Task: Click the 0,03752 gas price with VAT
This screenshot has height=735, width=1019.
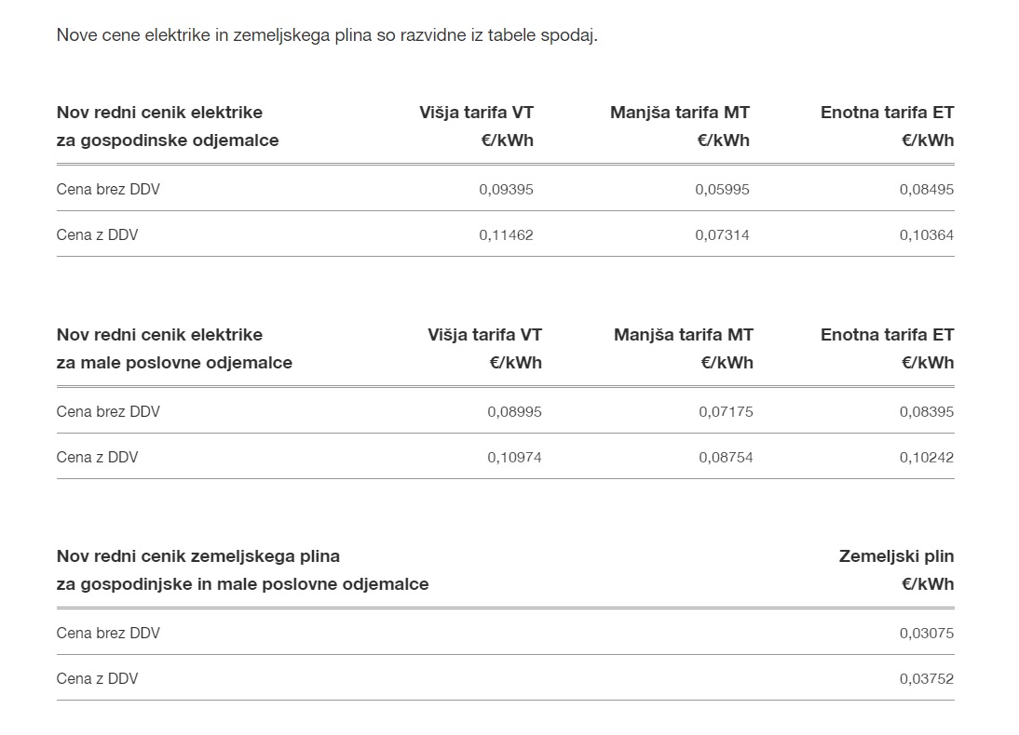Action: coord(926,678)
